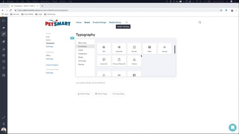Switch to view mode with the eye icon
Image resolution: width=239 pixels, height=134 pixels.
pos(4,28)
